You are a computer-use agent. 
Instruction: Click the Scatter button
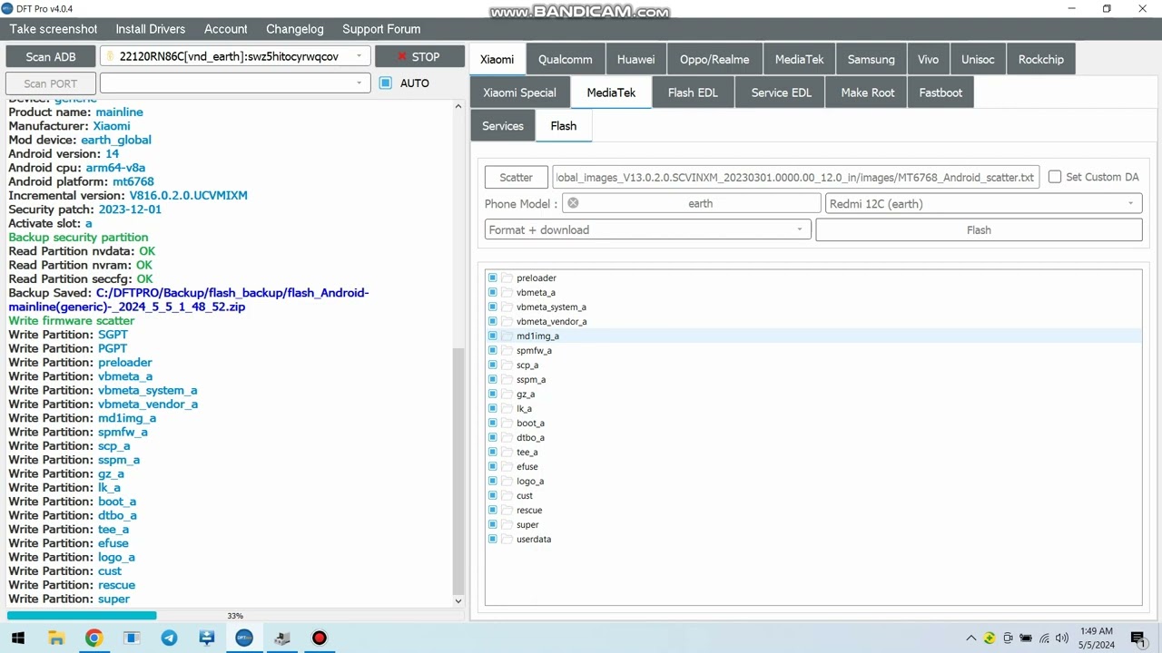[x=516, y=177]
